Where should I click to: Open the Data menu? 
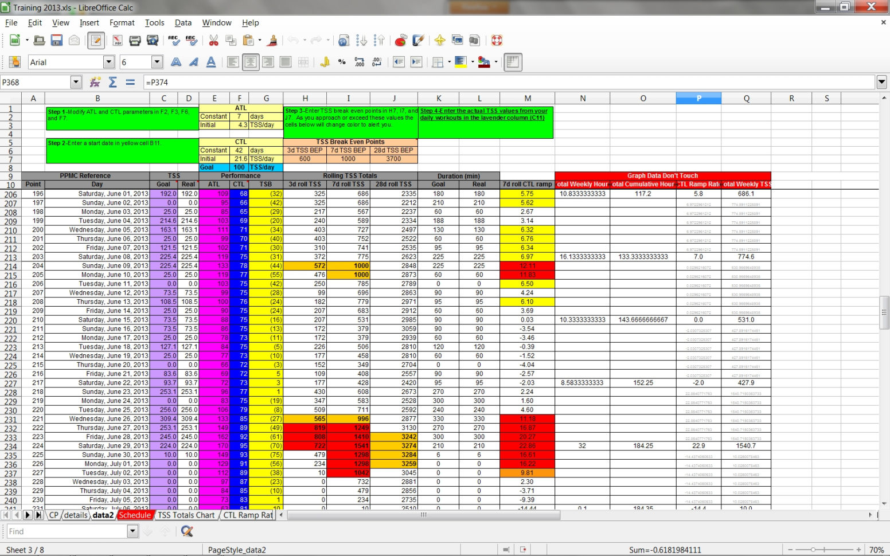[184, 23]
